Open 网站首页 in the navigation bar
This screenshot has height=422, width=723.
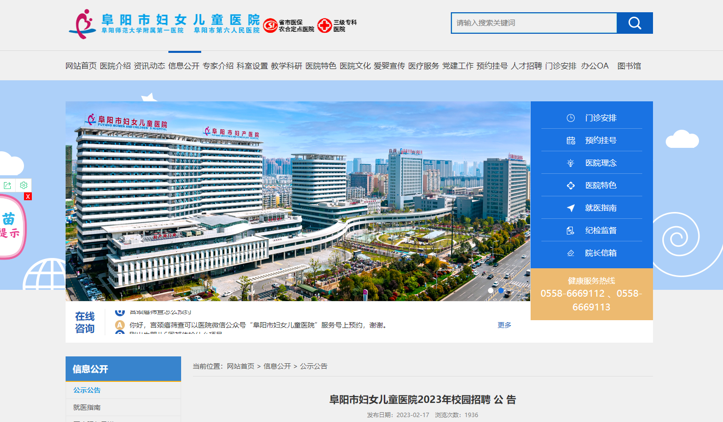pyautogui.click(x=81, y=66)
